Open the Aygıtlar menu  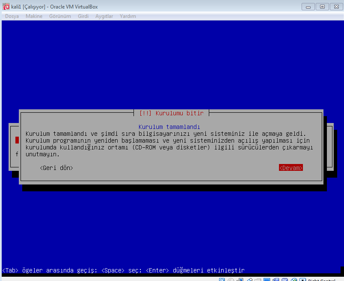[x=104, y=16]
